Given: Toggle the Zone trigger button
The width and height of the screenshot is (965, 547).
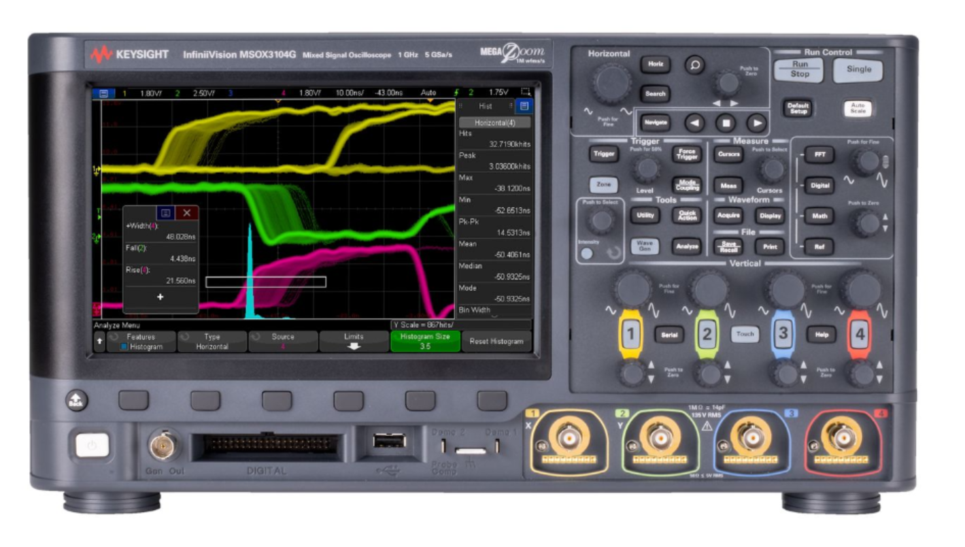Looking at the screenshot, I should coord(603,184).
